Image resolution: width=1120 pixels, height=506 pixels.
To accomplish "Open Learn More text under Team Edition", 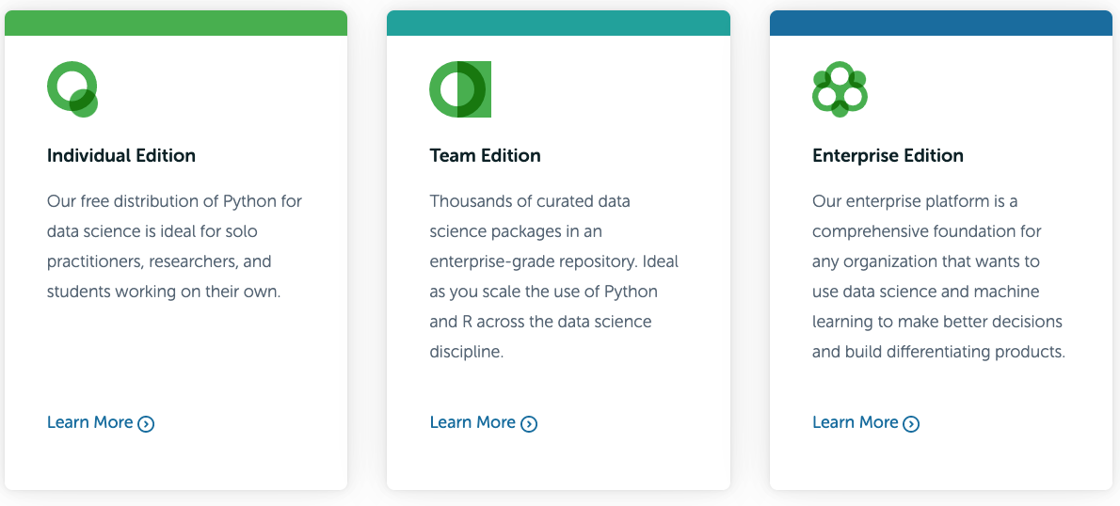I will (472, 422).
